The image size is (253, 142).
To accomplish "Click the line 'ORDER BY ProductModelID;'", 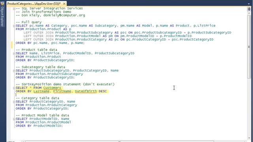I will (x=39, y=126).
